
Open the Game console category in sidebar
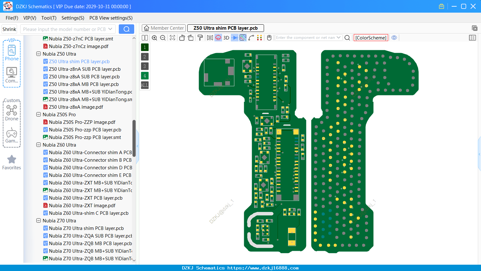[12, 135]
